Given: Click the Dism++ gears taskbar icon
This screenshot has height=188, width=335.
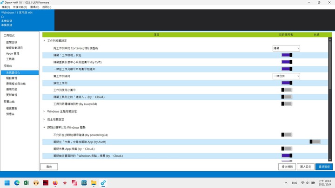Looking at the screenshot, I should (x=103, y=183).
